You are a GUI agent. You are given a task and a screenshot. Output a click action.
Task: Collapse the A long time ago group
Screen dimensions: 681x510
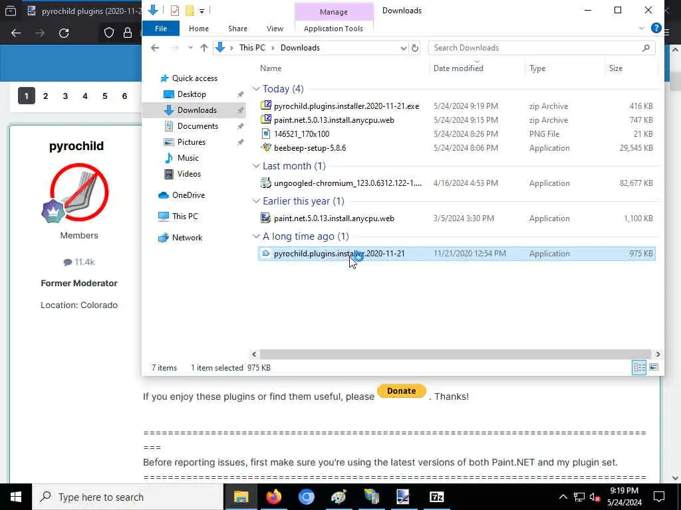pyautogui.click(x=256, y=236)
